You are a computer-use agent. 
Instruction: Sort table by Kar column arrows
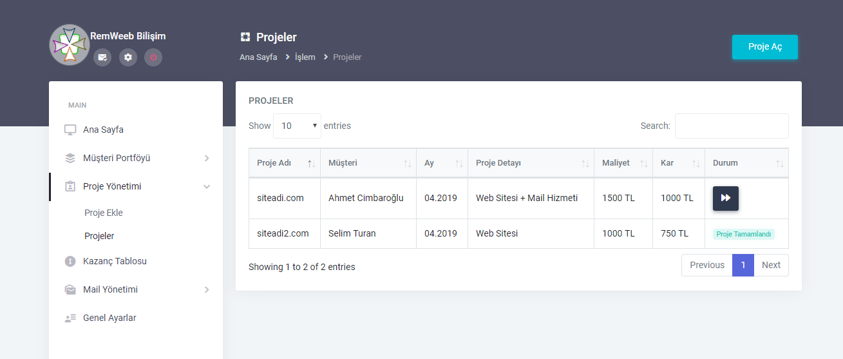(x=696, y=164)
